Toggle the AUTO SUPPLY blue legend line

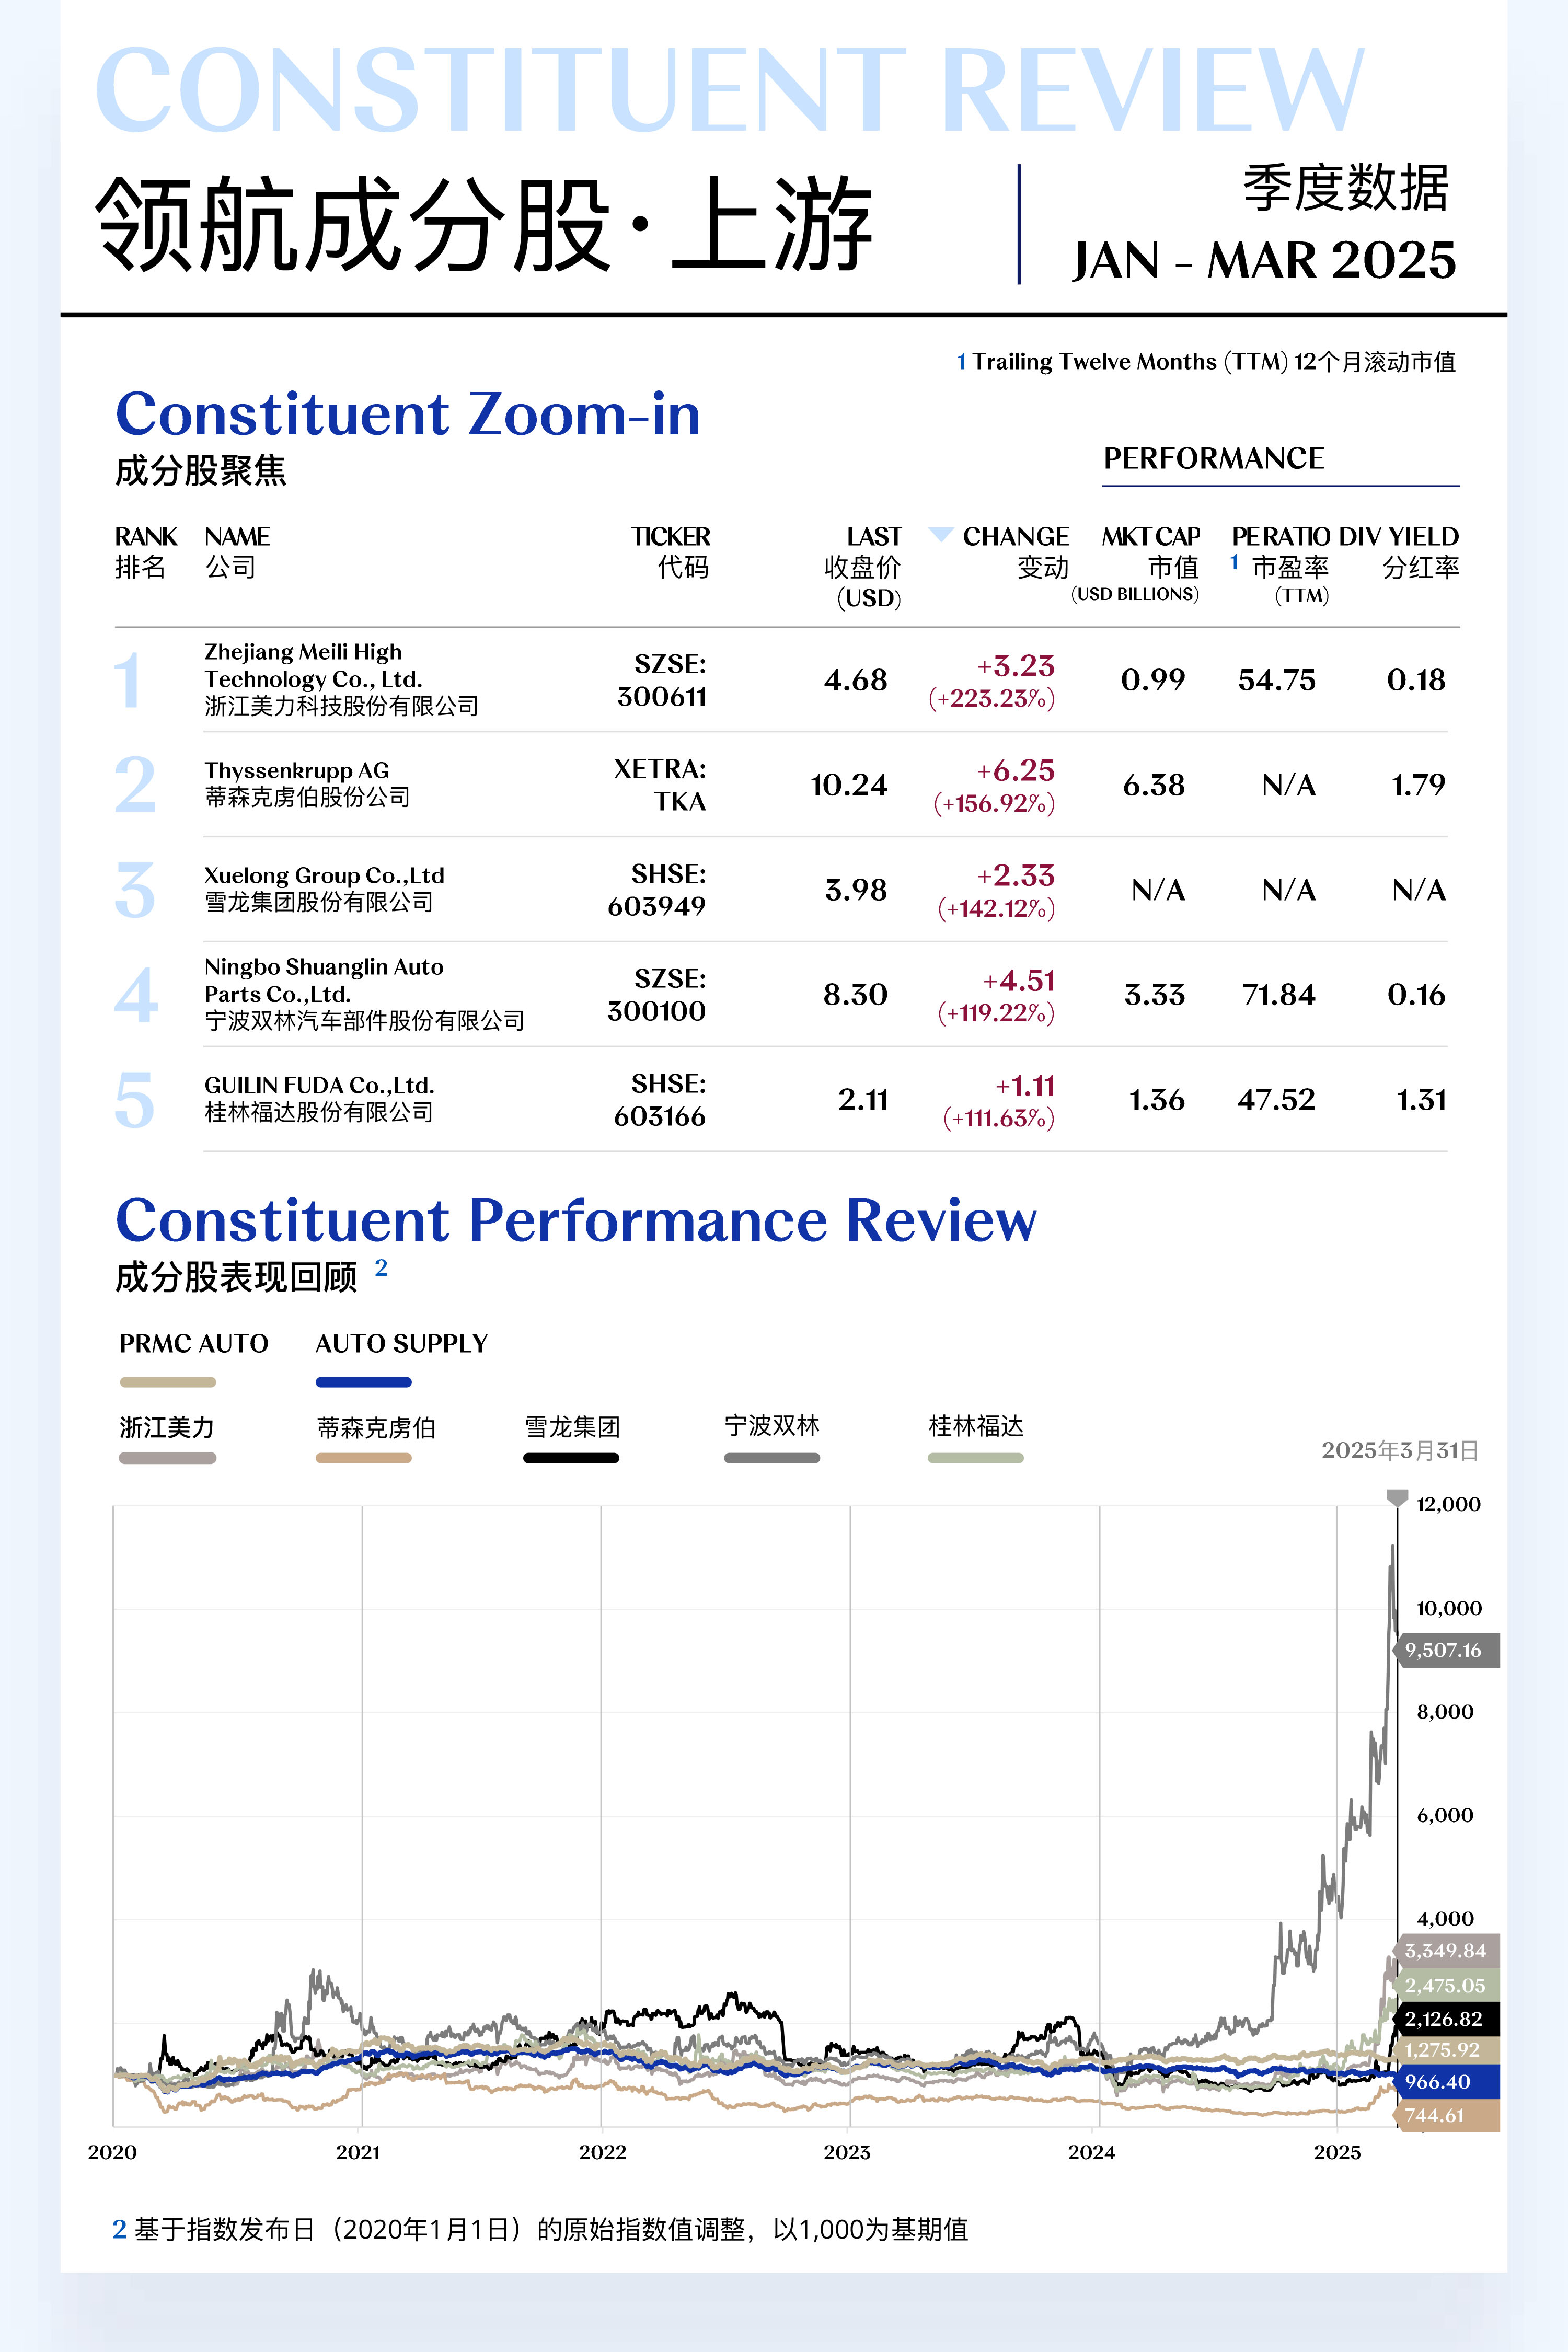363,1382
